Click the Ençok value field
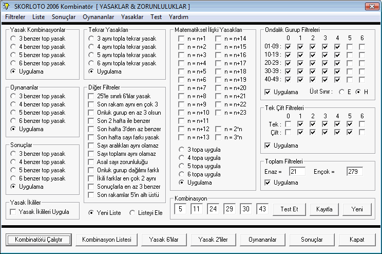This screenshot has height=254, width=382. pyautogui.click(x=354, y=171)
